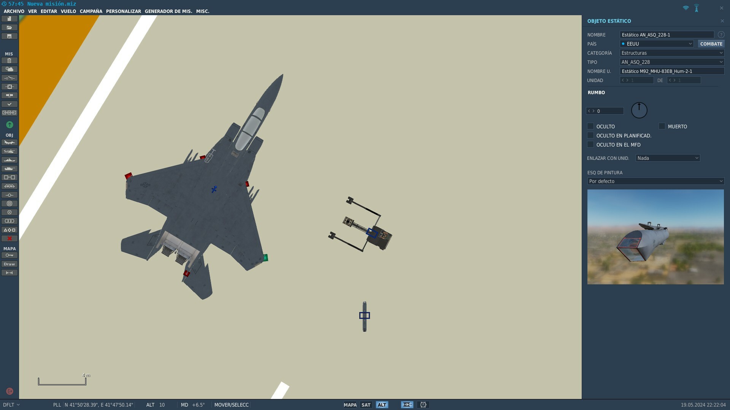
Task: Select the crossed-circle zone tool
Action: 9,212
